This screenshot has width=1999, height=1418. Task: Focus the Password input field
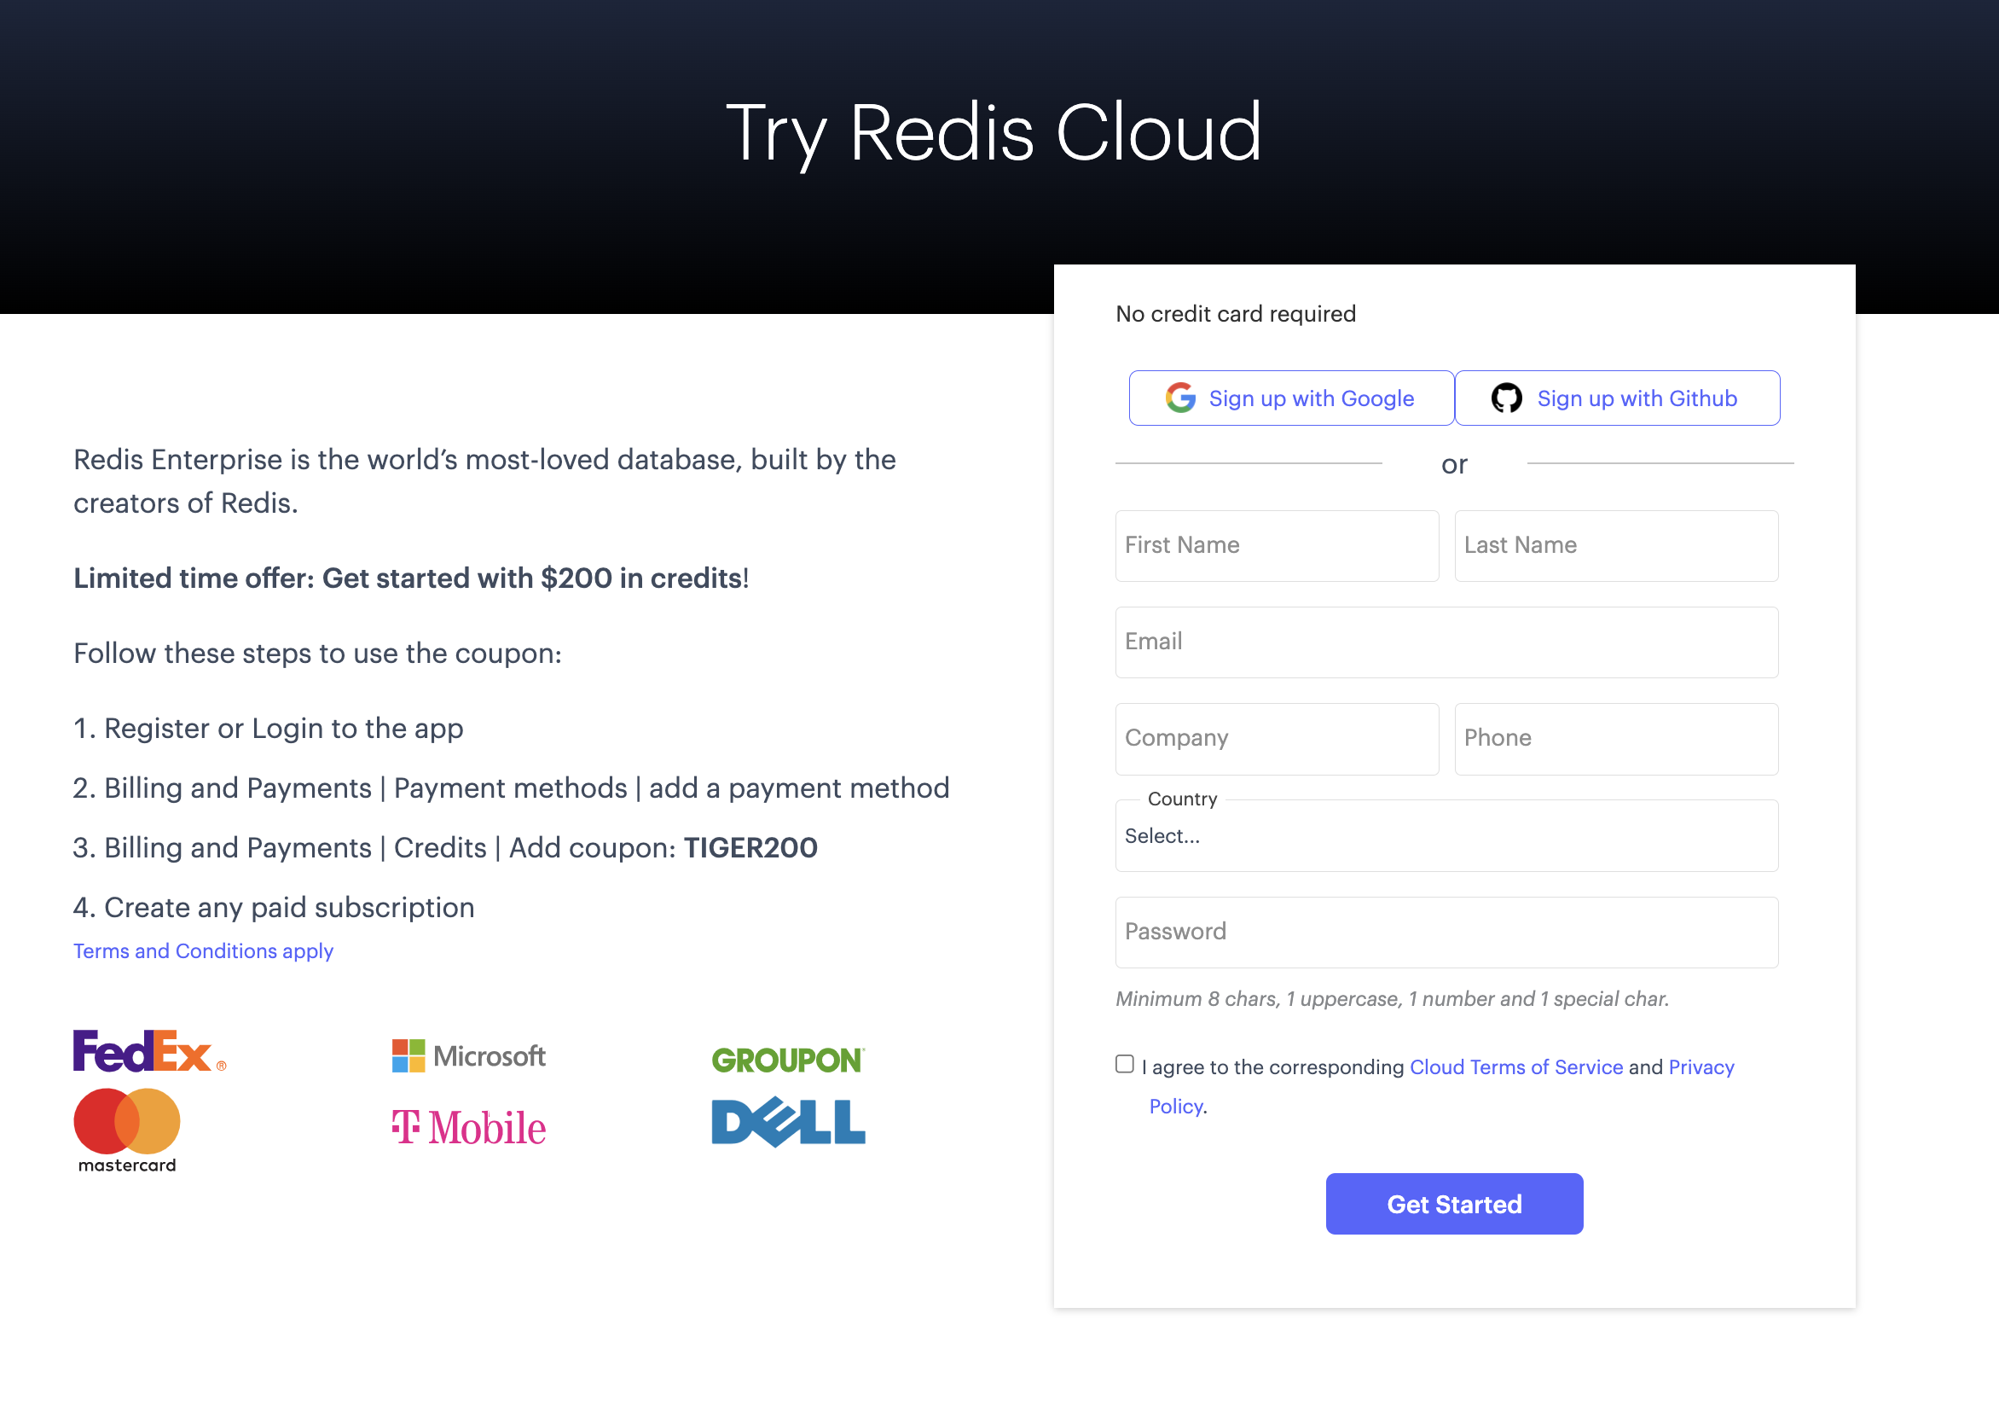click(x=1446, y=933)
